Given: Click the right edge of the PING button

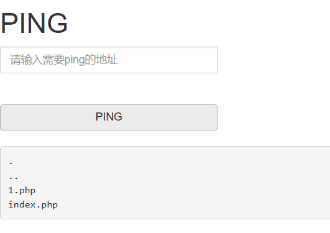Looking at the screenshot, I should tap(214, 117).
